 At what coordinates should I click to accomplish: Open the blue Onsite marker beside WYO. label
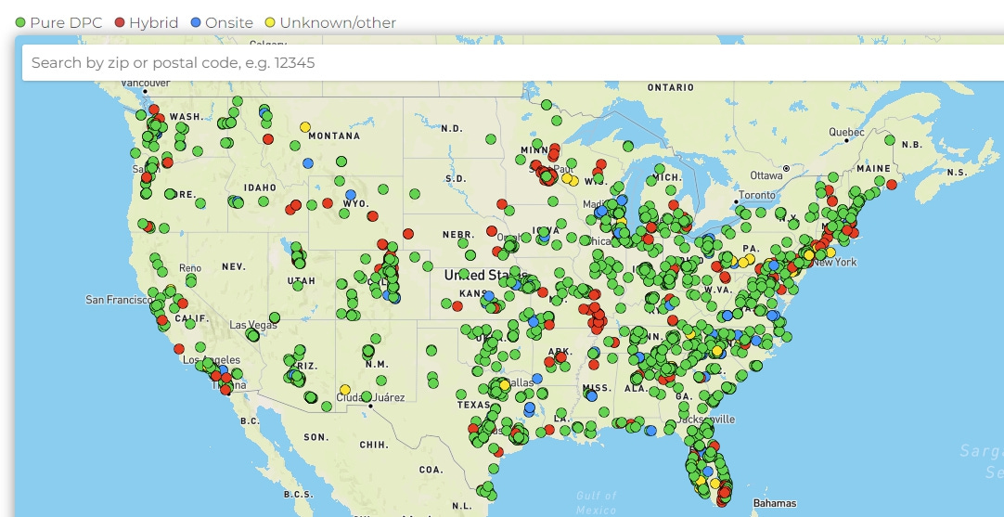[350, 194]
